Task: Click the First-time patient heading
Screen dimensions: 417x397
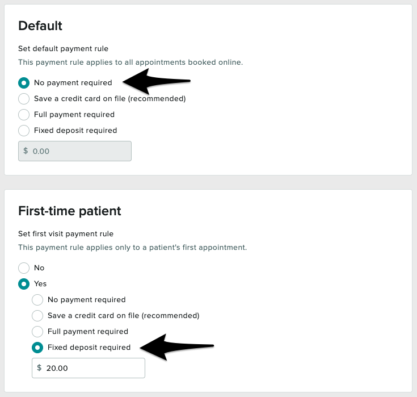Action: 70,211
